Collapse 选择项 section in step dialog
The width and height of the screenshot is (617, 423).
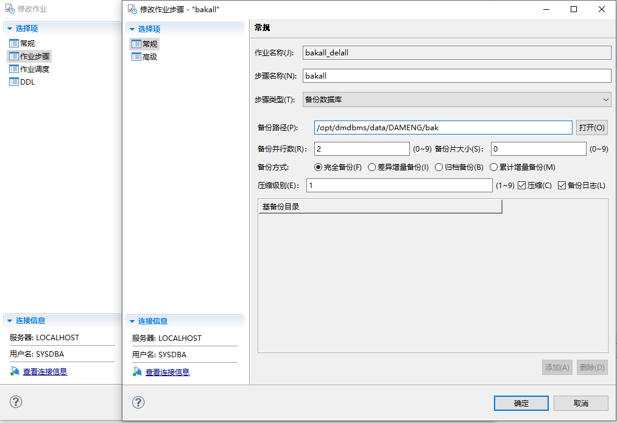[132, 29]
